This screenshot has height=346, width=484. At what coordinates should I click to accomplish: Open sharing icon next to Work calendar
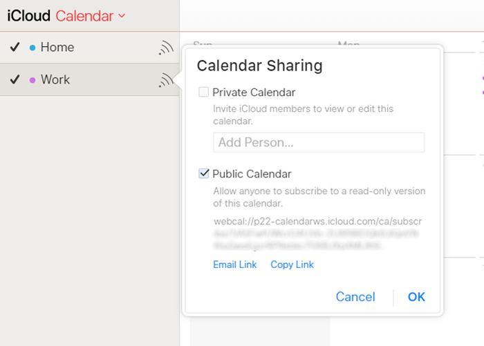tap(166, 80)
